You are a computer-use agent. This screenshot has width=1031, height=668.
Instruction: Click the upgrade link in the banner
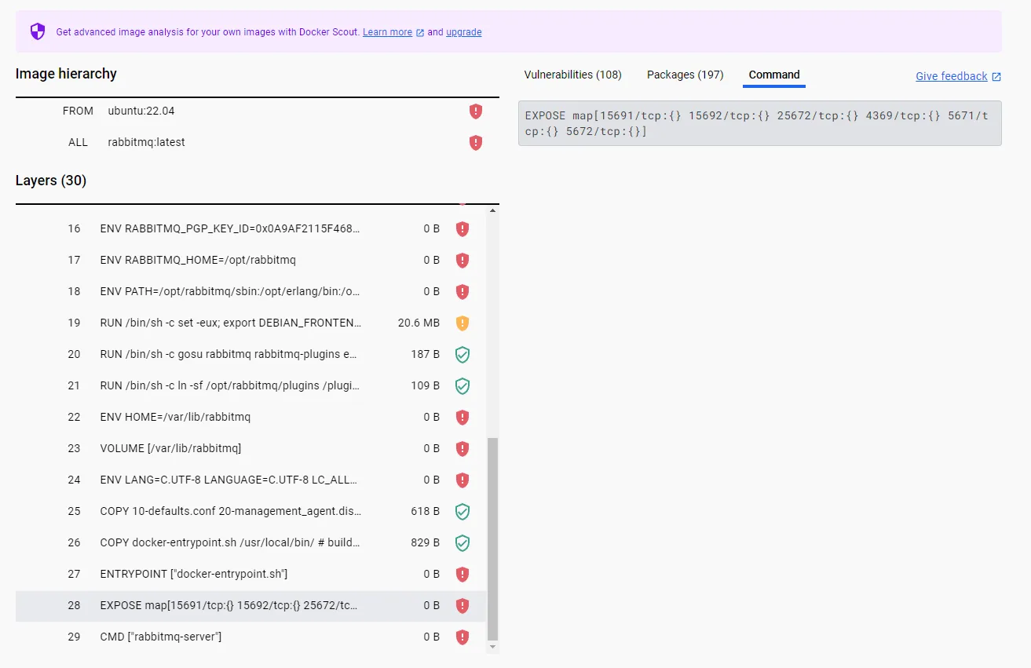pyautogui.click(x=463, y=32)
